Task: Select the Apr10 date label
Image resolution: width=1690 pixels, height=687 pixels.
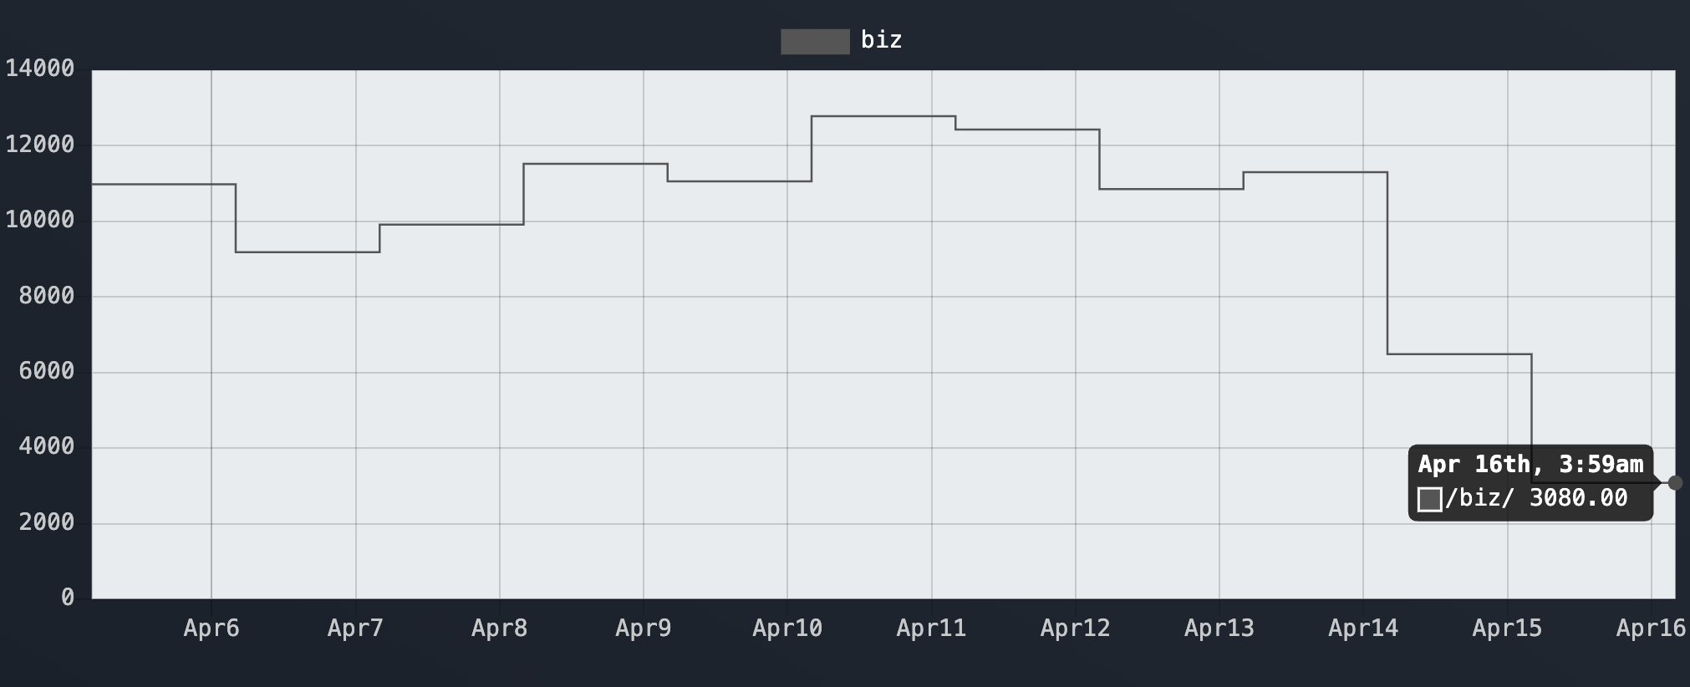Action: click(787, 628)
